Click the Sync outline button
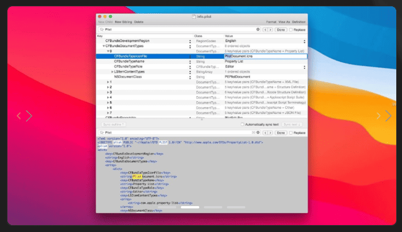The width and height of the screenshot is (402, 232). (x=113, y=124)
